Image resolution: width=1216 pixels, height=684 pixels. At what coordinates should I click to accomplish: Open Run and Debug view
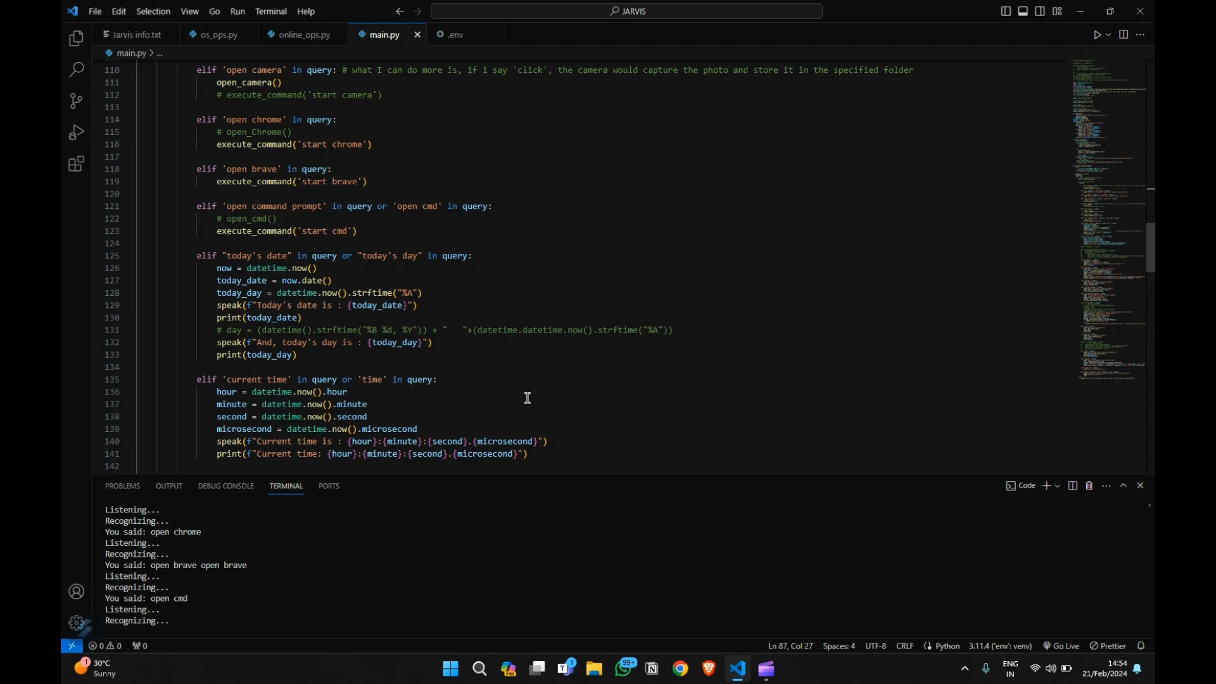[76, 132]
